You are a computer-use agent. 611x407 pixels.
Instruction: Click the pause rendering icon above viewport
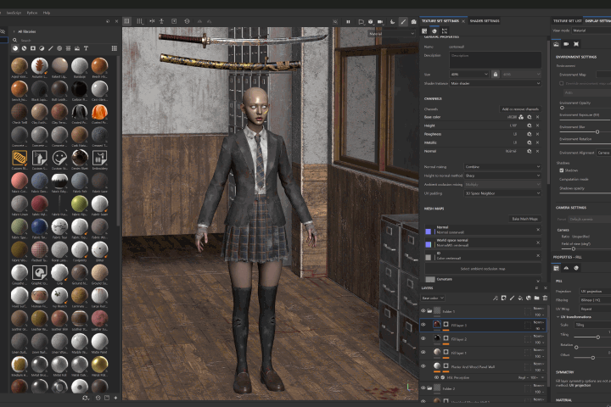tap(348, 21)
